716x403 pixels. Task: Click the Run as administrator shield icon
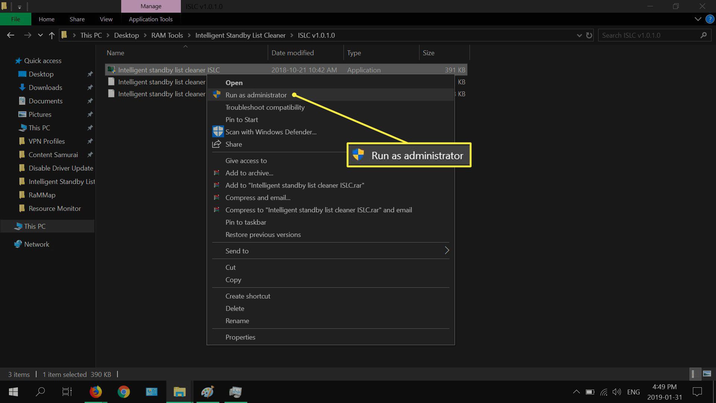[x=217, y=94]
